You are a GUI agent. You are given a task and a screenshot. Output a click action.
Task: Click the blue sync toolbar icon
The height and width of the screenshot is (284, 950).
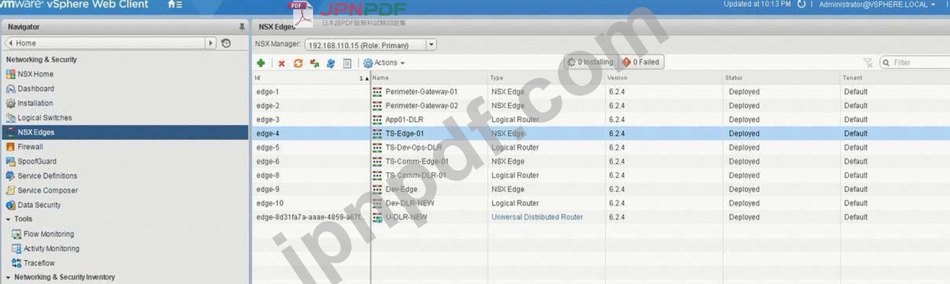point(331,63)
